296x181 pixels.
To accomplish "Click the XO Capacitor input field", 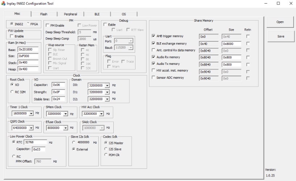I will click(58, 85).
